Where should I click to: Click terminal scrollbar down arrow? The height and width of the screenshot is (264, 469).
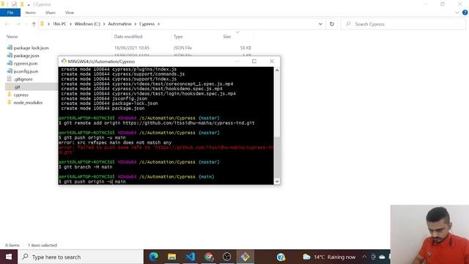click(x=277, y=181)
